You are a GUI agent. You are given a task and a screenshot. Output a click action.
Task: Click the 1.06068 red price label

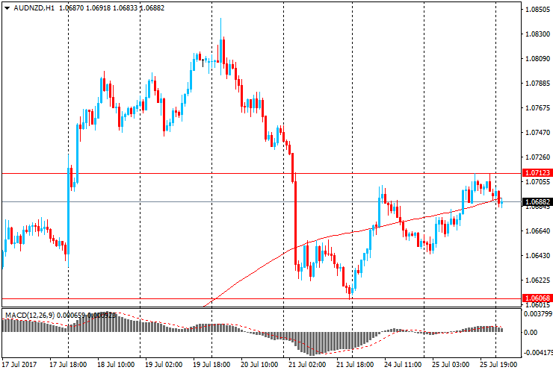(537, 298)
